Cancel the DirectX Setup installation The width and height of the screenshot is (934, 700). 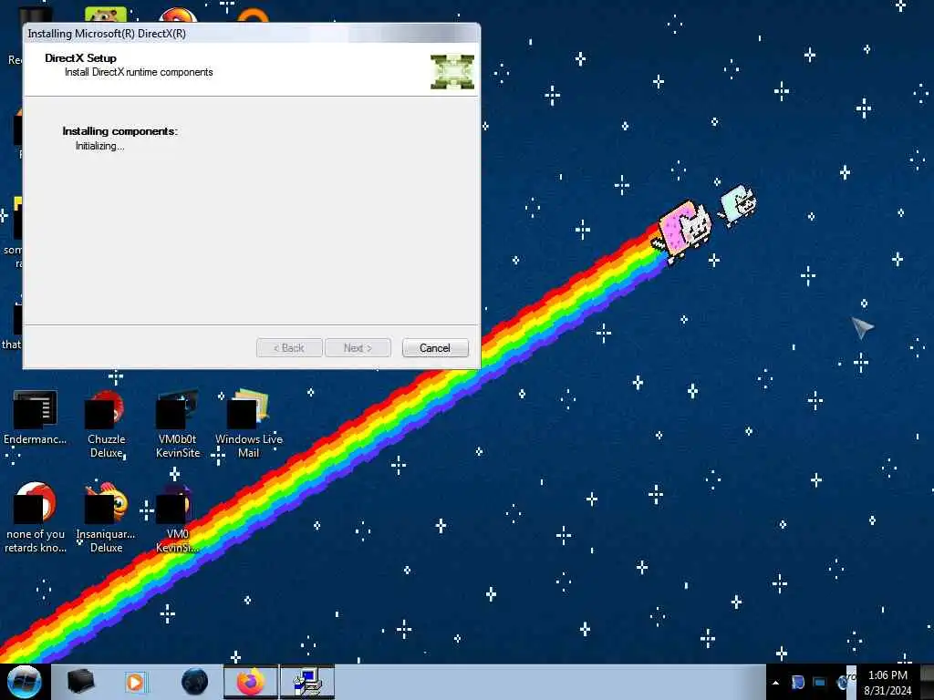tap(435, 347)
